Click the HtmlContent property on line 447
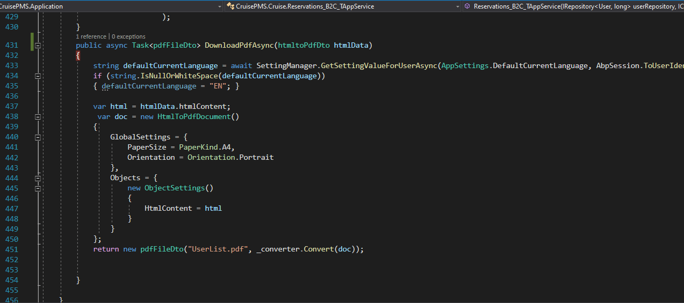The image size is (684, 303). pos(168,209)
